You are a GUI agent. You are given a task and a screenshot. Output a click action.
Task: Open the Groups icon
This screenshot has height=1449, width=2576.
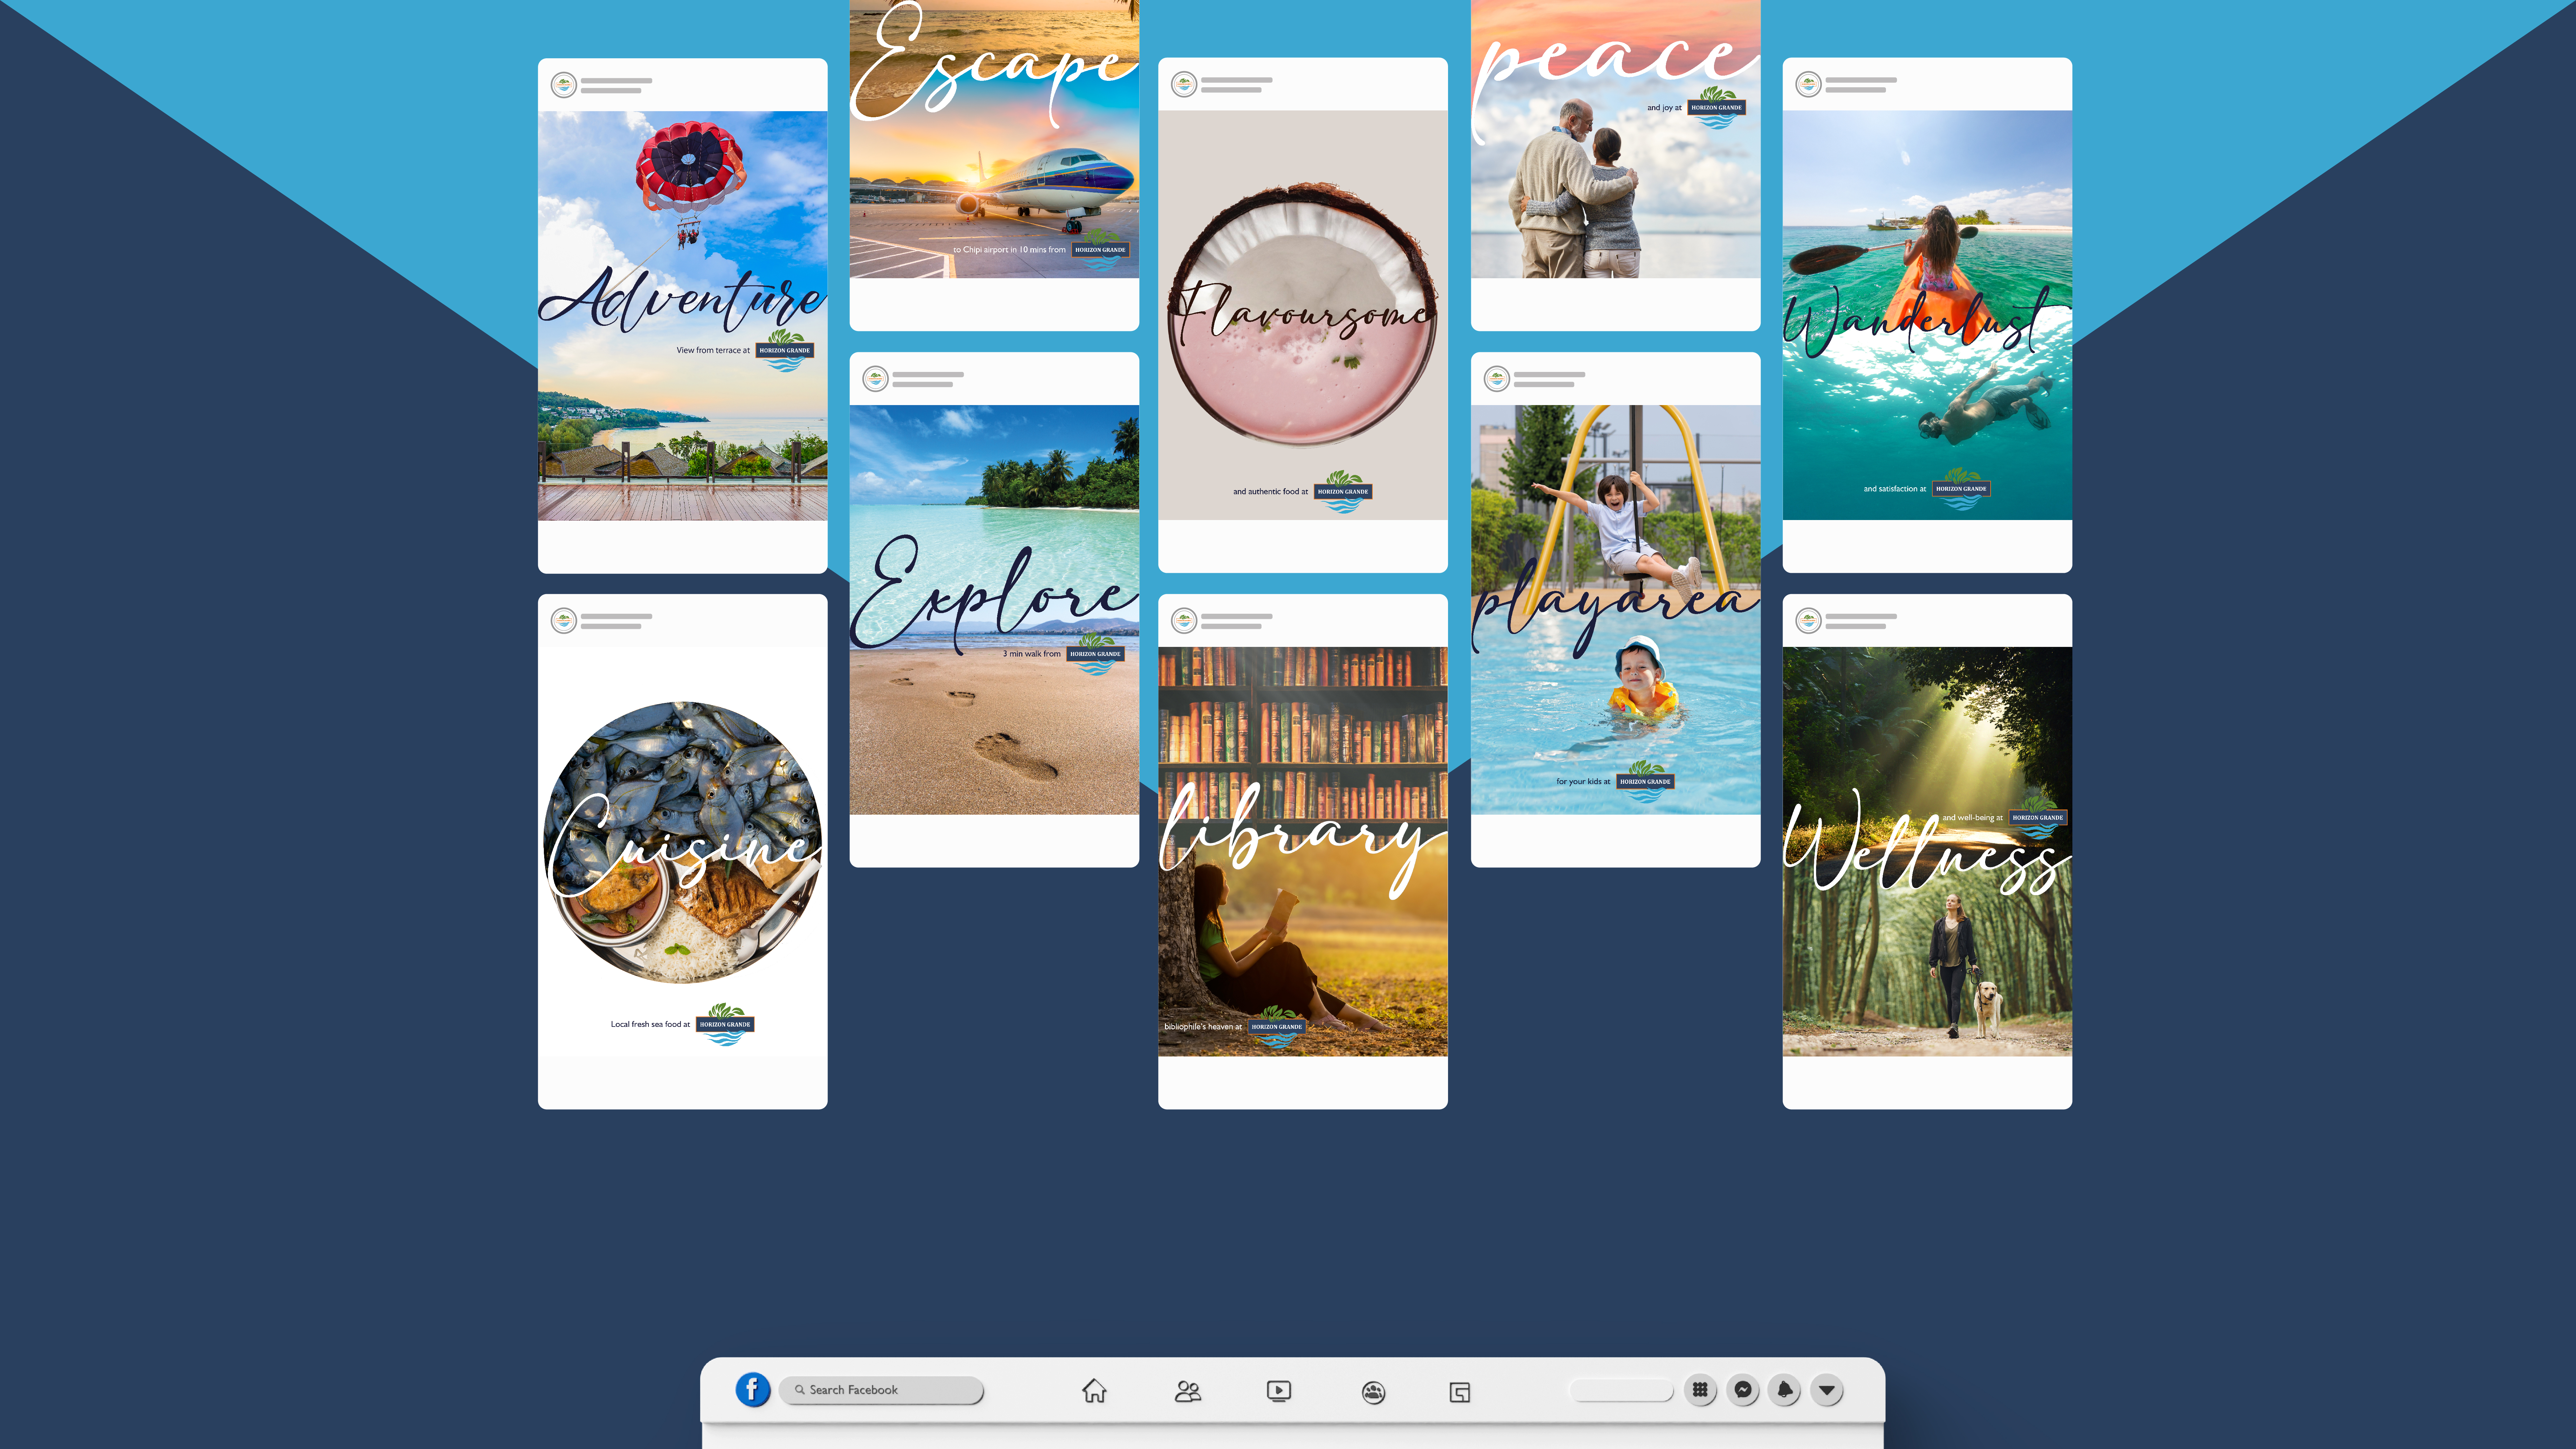coord(1373,1392)
